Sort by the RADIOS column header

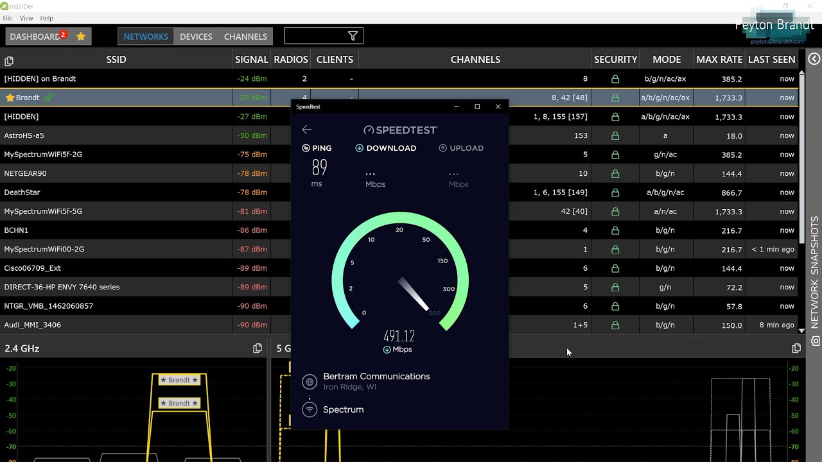(291, 59)
